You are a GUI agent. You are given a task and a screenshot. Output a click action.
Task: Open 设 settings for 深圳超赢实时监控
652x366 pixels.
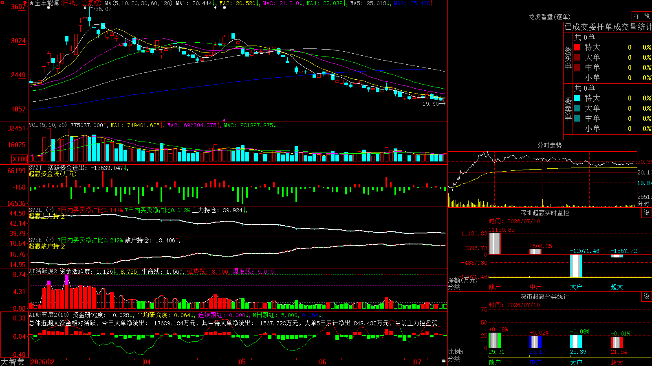pyautogui.click(x=647, y=213)
